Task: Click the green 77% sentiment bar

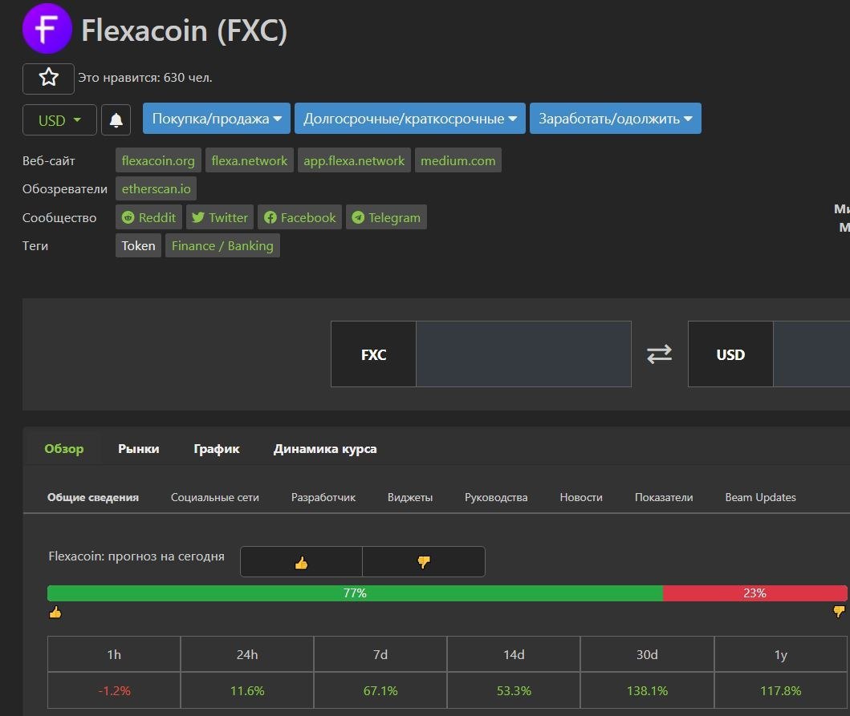Action: (x=355, y=593)
